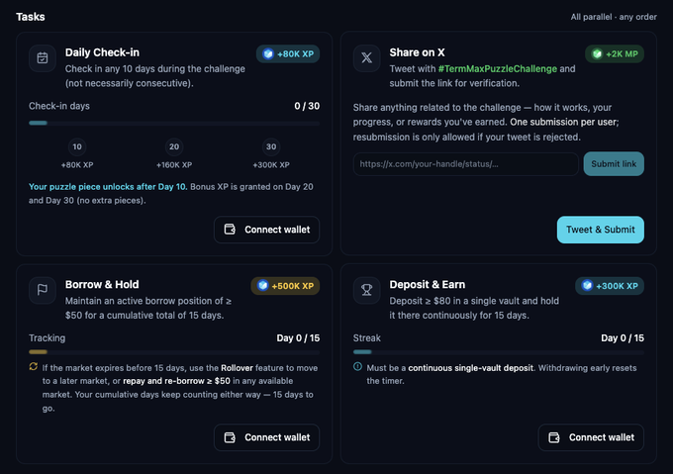Click 'Day 0 / 15' in Deposit & Earn
The image size is (673, 474).
[x=623, y=338]
